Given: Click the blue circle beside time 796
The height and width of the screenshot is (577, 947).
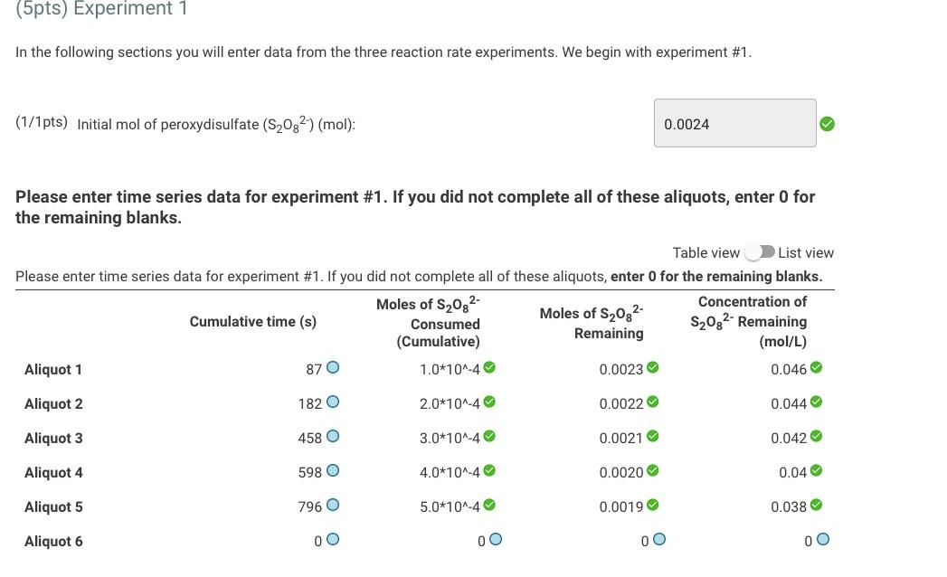Looking at the screenshot, I should click(333, 505).
